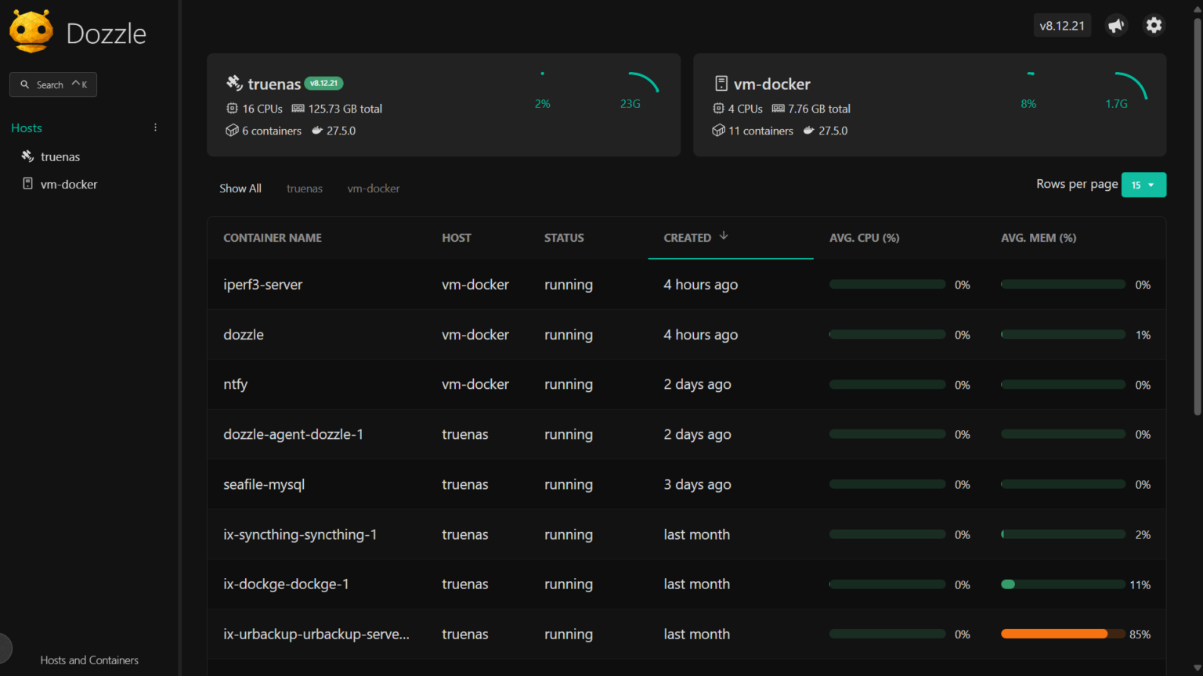Open the Hosts overflow three-dot menu
This screenshot has width=1203, height=676.
[x=155, y=127]
